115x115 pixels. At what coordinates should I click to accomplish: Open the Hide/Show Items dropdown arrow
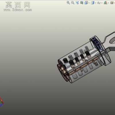point(102,3)
